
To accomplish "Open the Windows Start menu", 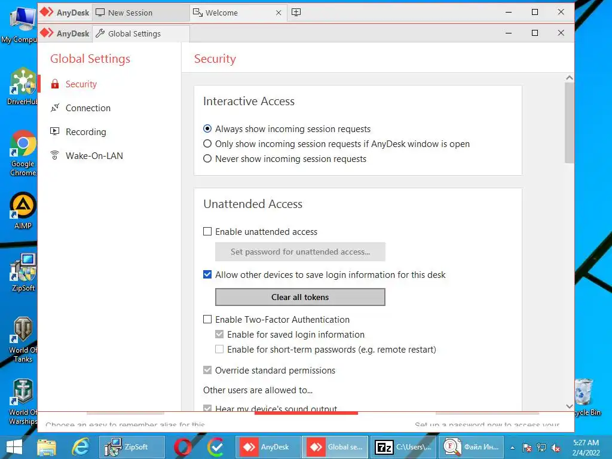I will click(14, 447).
